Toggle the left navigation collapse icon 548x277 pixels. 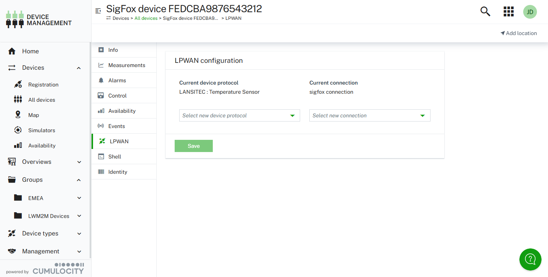tap(98, 11)
